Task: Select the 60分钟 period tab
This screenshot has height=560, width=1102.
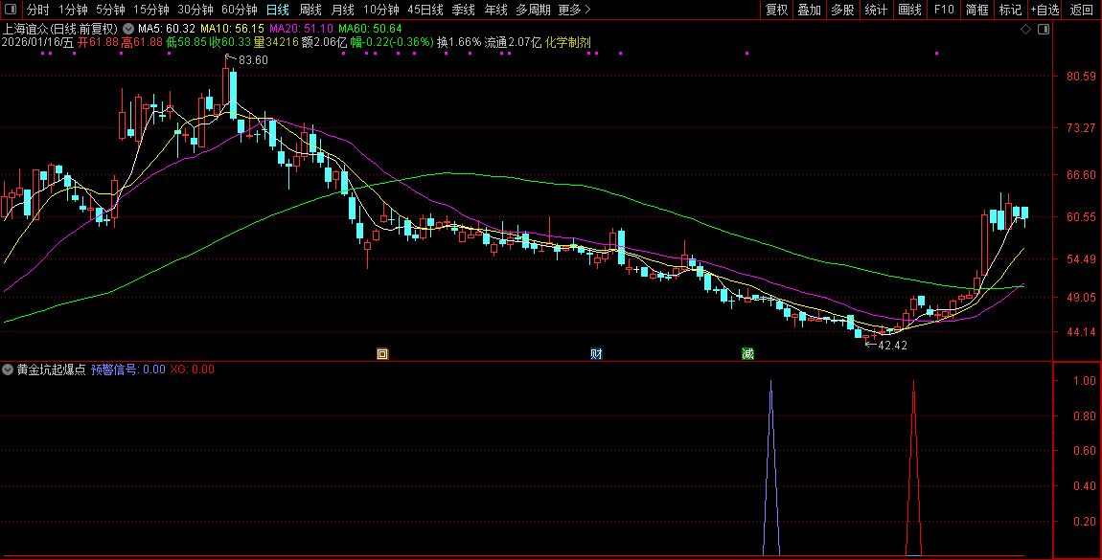Action: click(239, 10)
